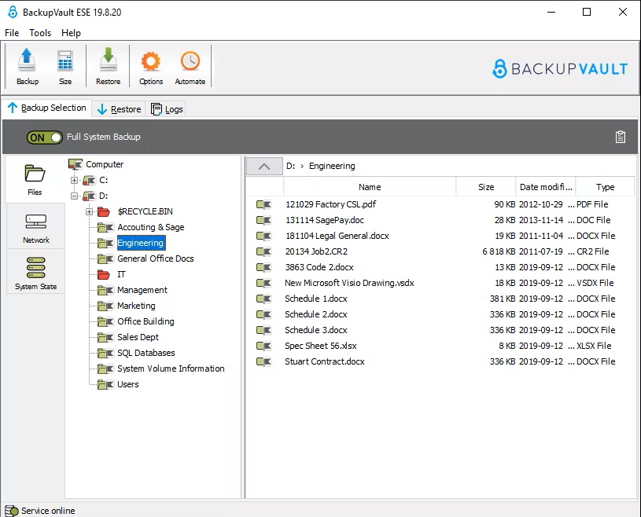Image resolution: width=641 pixels, height=517 pixels.
Task: Switch to the Logs tab
Action: (167, 109)
